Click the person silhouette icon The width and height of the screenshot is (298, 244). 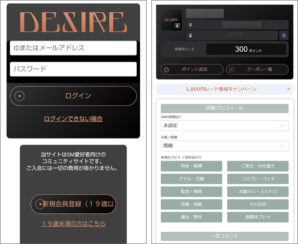pyautogui.click(x=190, y=36)
